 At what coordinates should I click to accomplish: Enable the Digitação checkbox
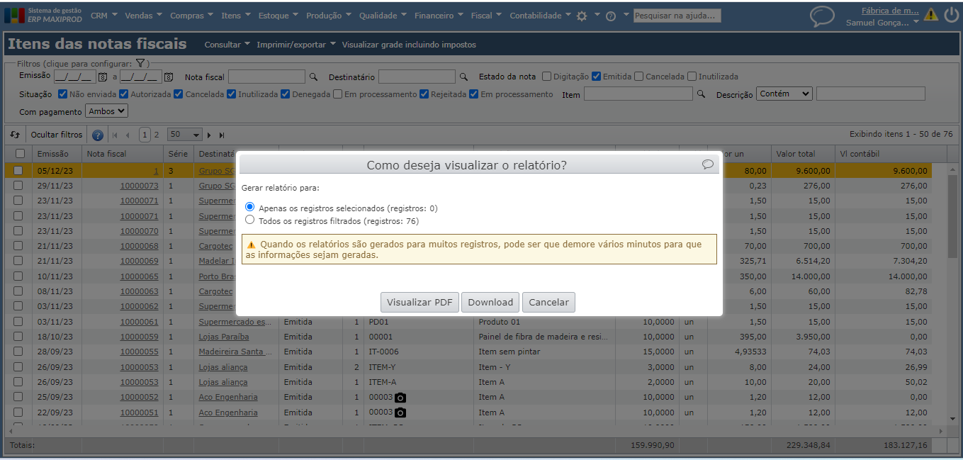(x=546, y=77)
